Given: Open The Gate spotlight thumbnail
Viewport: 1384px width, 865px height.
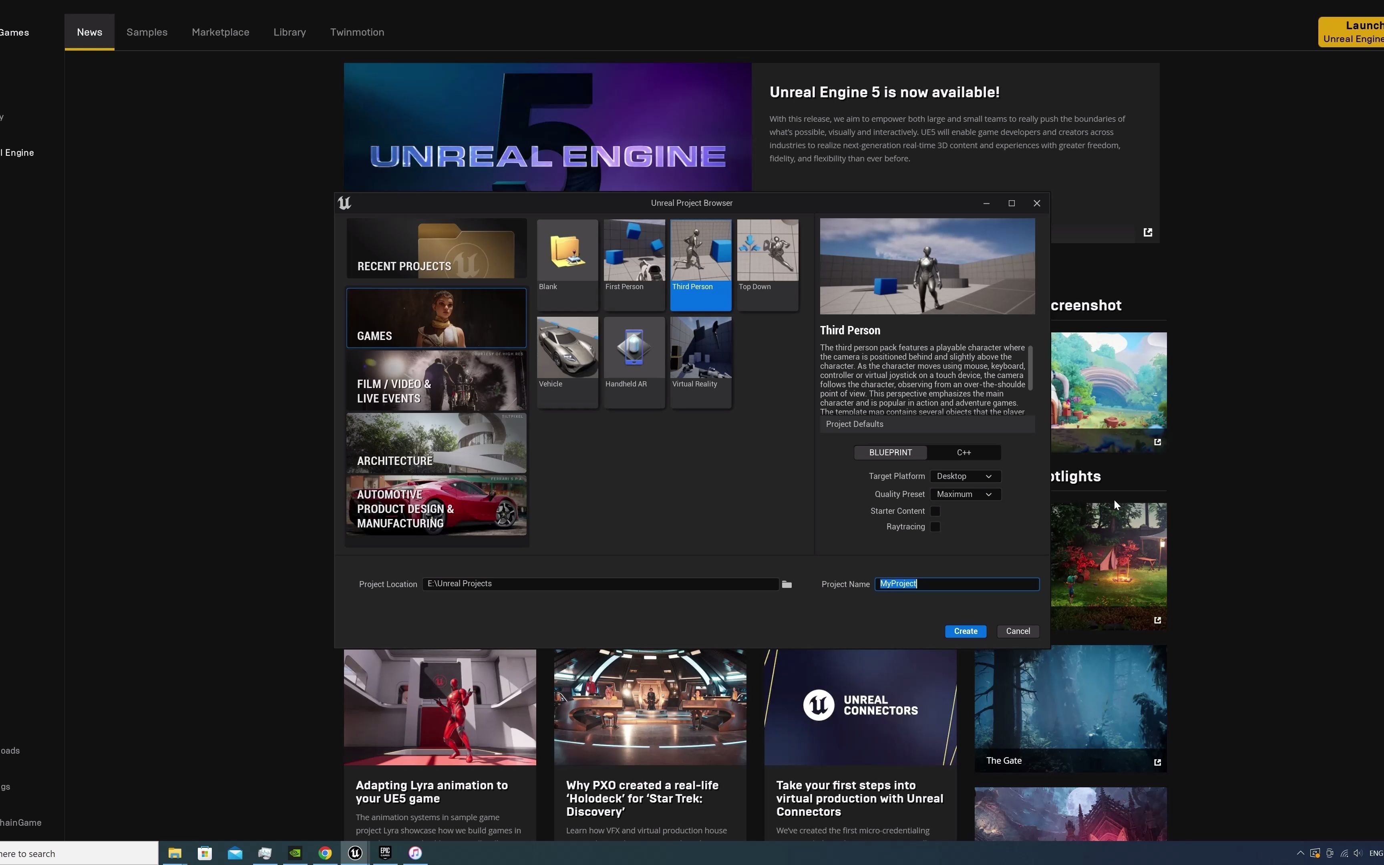Looking at the screenshot, I should click(1070, 708).
